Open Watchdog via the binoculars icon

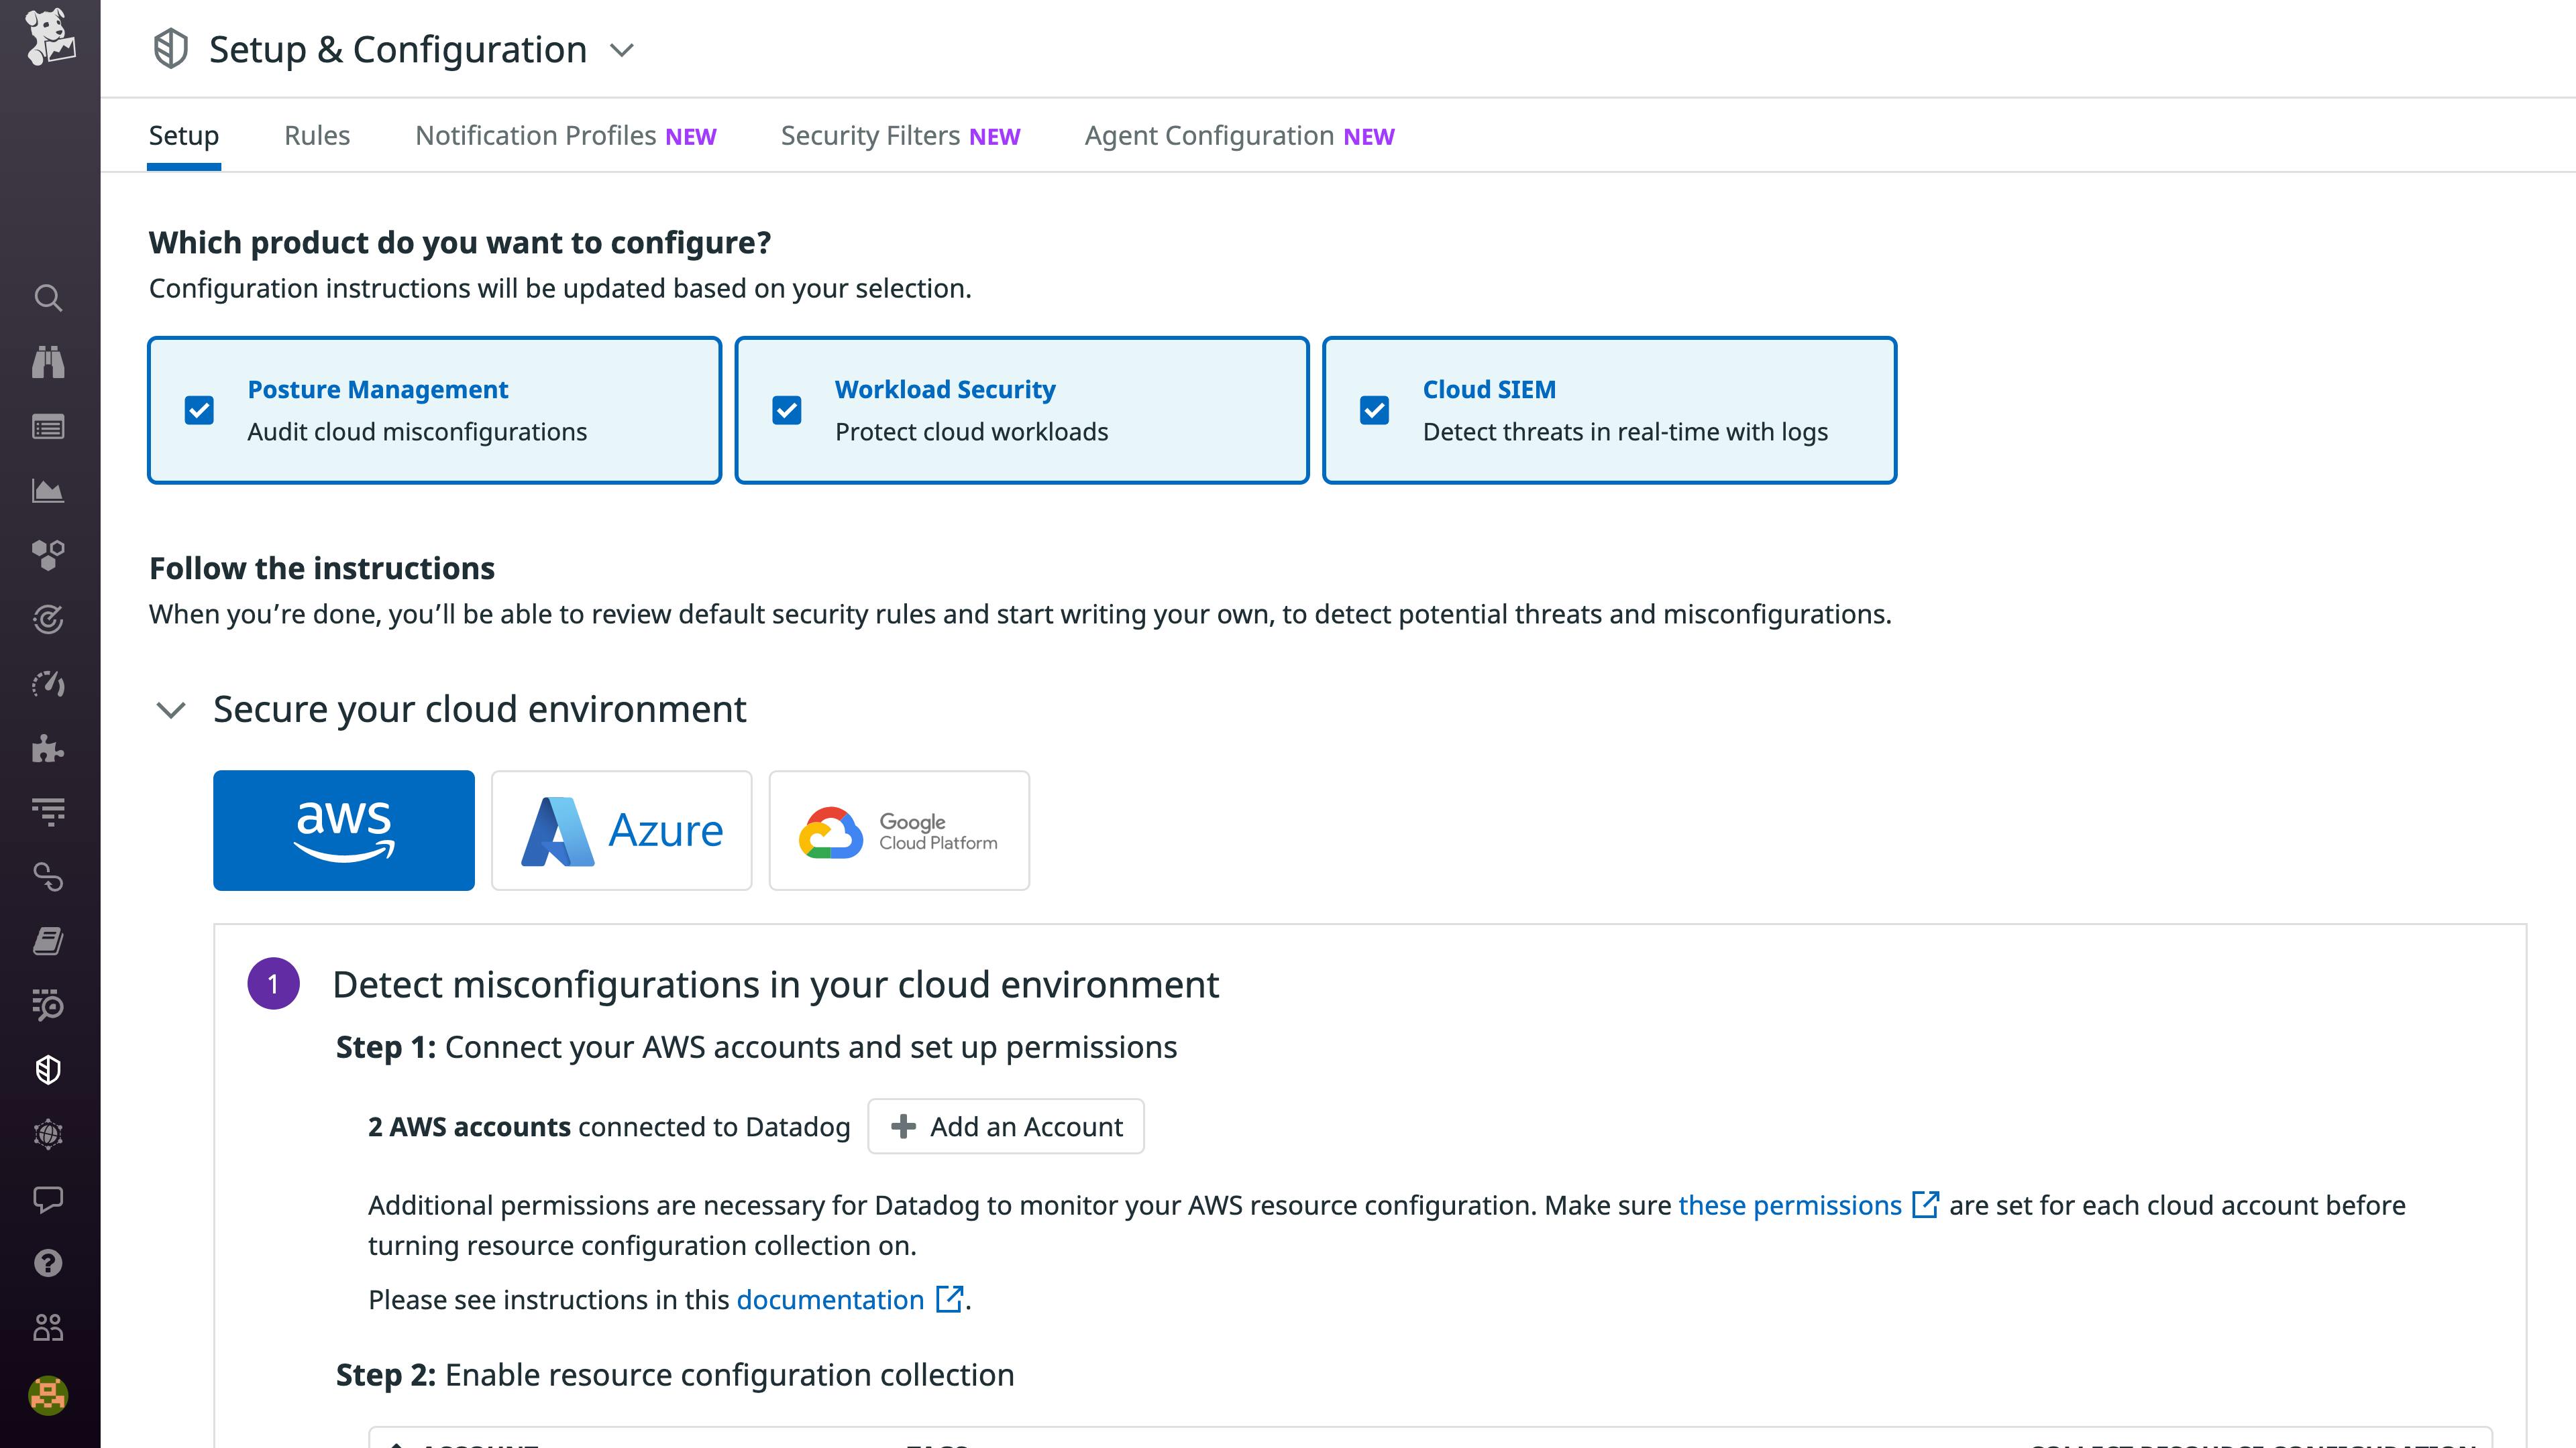pyautogui.click(x=49, y=362)
